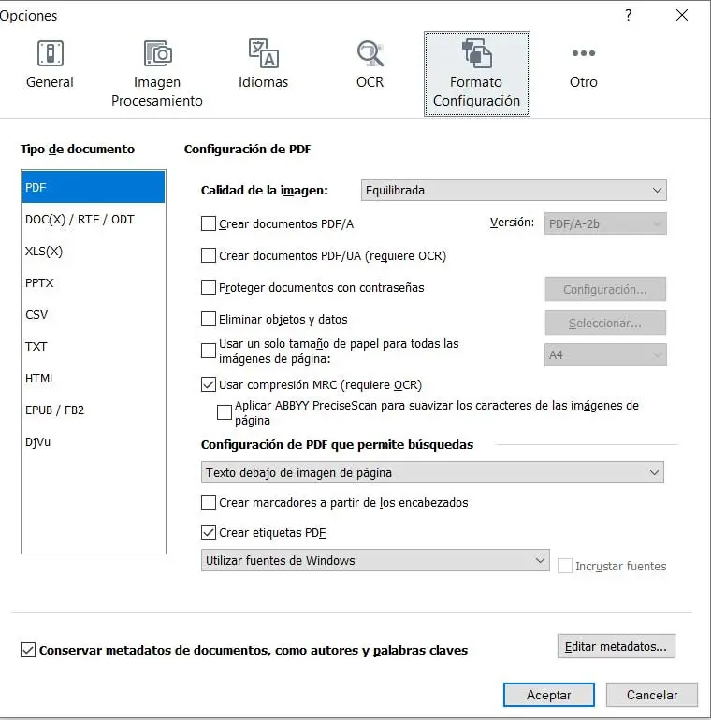Enable single paper size for all page images
This screenshot has height=720, width=711.
209,351
